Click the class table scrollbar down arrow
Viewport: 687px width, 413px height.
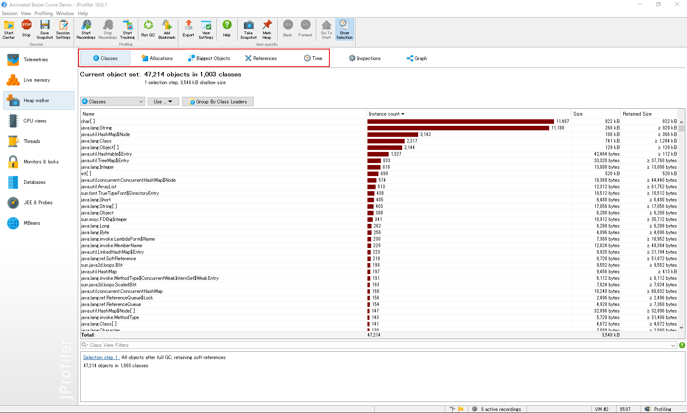tap(681, 327)
